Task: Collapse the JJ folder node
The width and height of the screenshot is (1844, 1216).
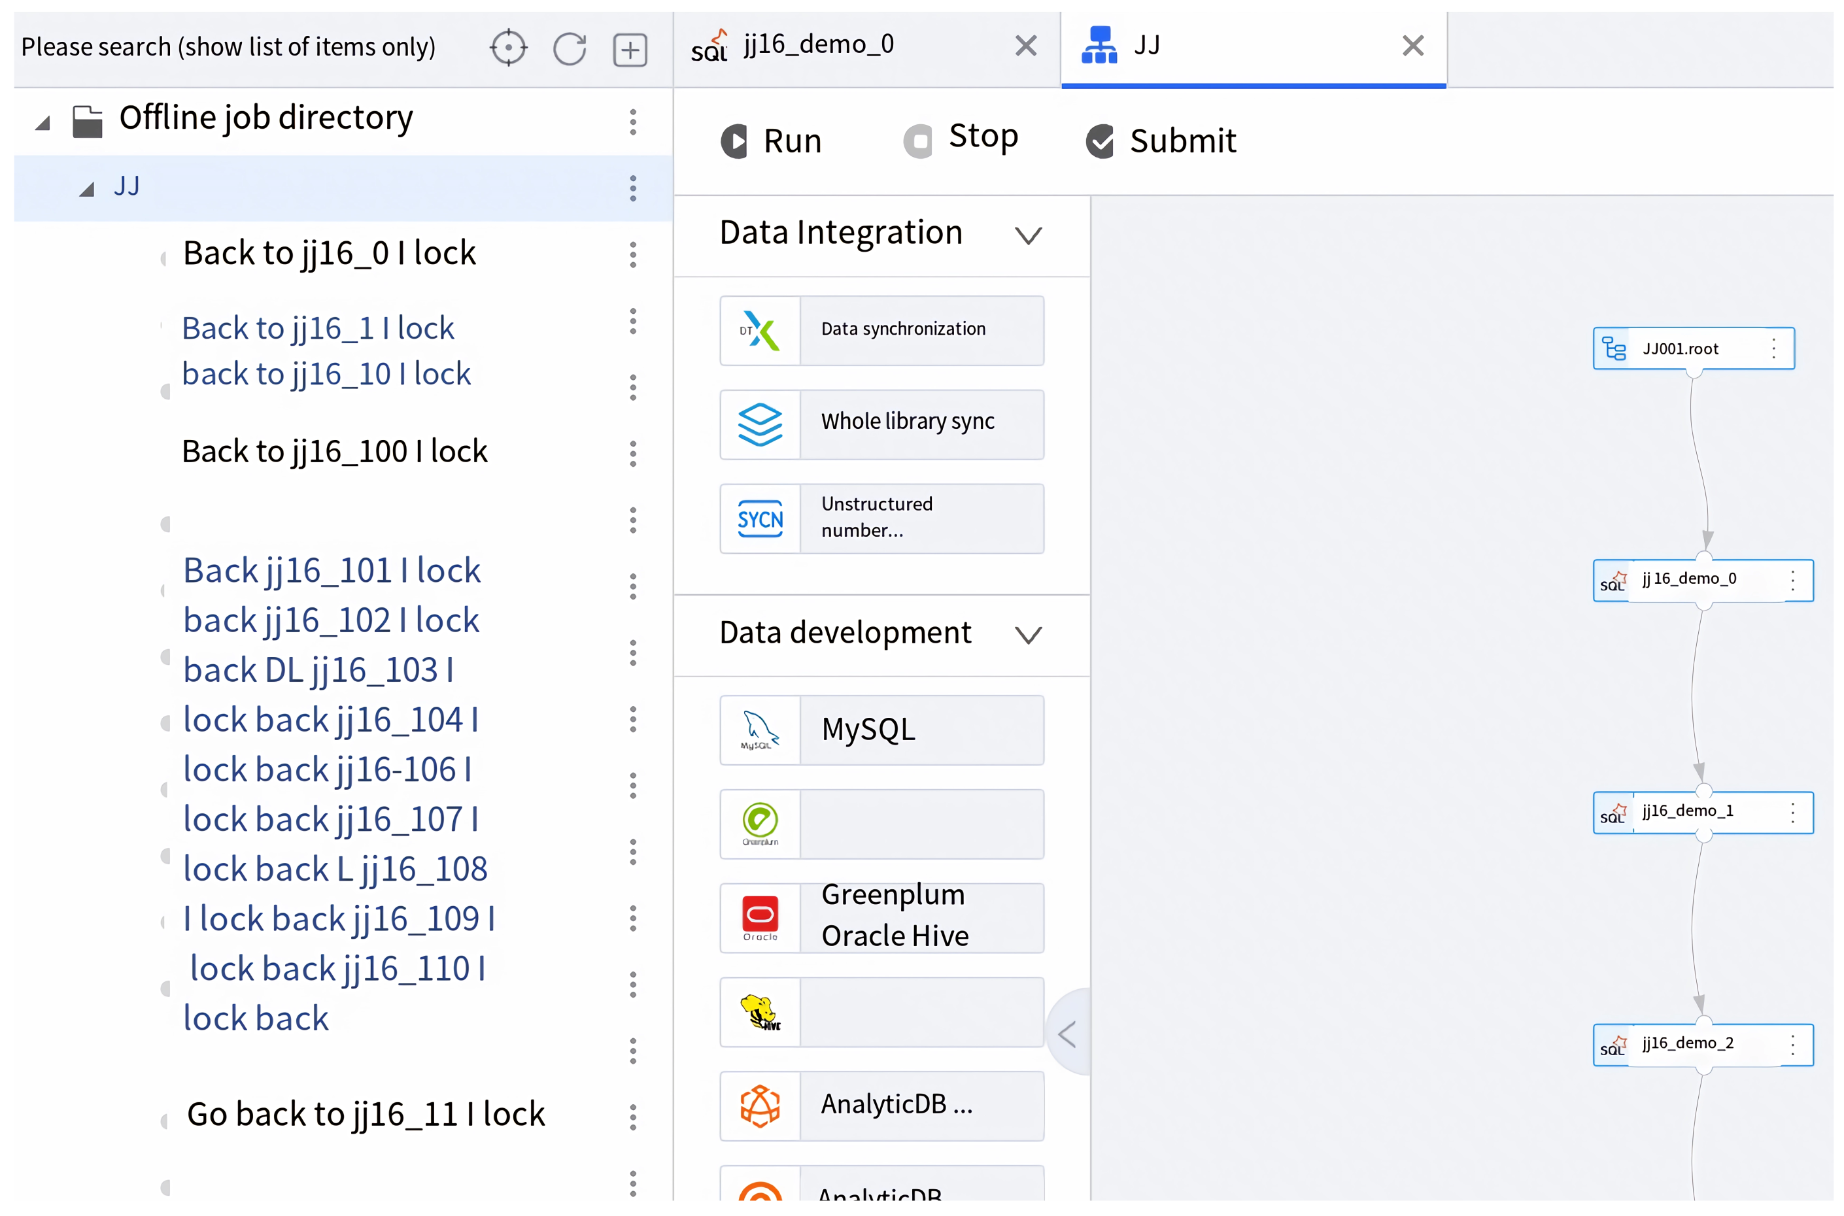Action: coord(87,189)
